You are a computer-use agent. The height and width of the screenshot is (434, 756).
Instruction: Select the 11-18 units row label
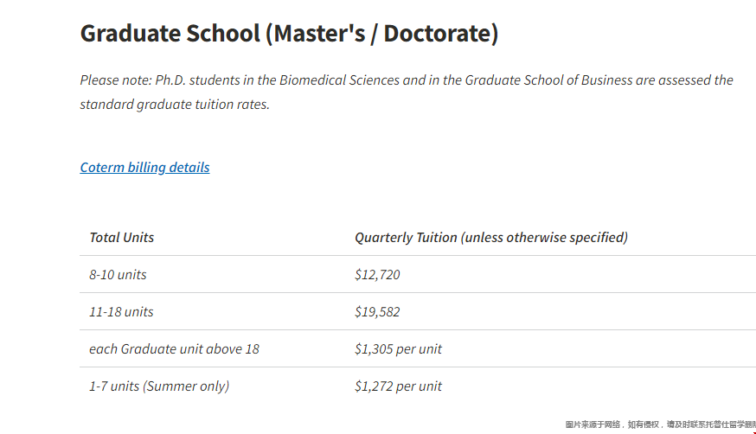tap(121, 312)
